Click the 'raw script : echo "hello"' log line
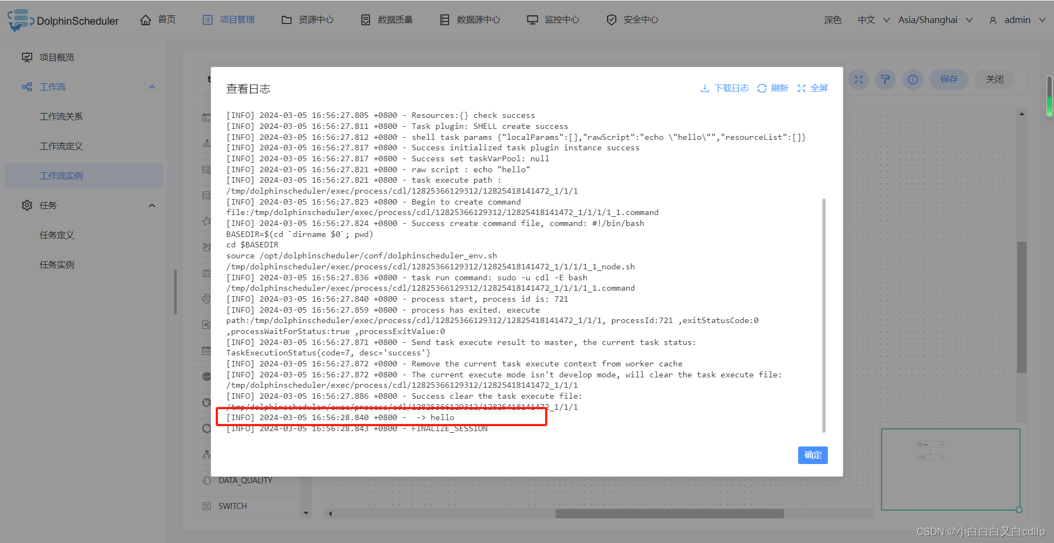 pyautogui.click(x=378, y=169)
